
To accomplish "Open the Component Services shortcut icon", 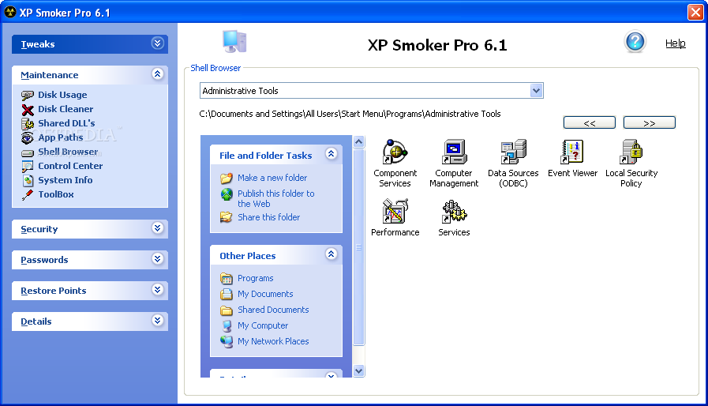I will point(395,152).
